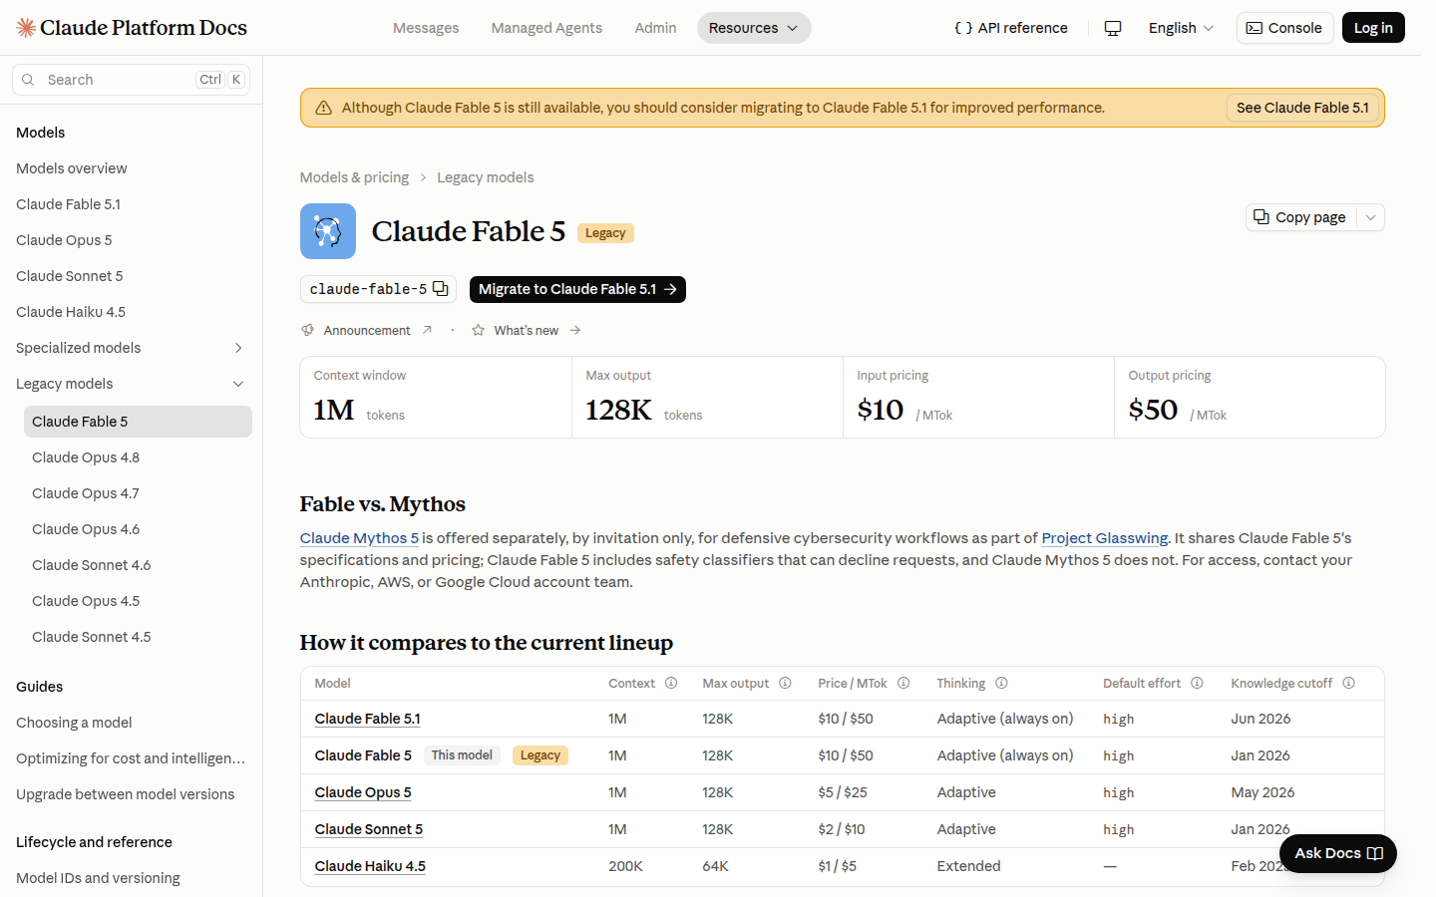This screenshot has height=897, width=1436.
Task: Show info for the Price / MTok column
Action: click(x=903, y=683)
